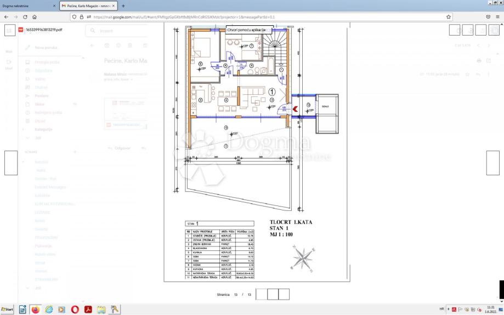Click the 1653399163813219.pdf file name
The image size is (504, 315).
[44, 30]
